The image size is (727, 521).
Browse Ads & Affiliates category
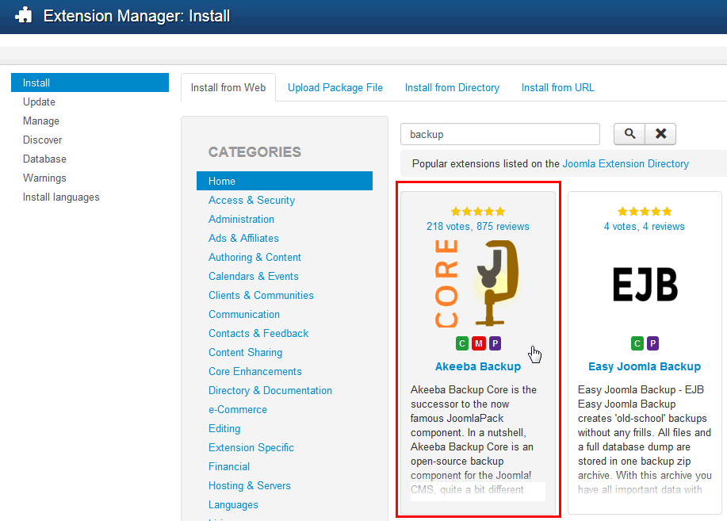(x=243, y=238)
